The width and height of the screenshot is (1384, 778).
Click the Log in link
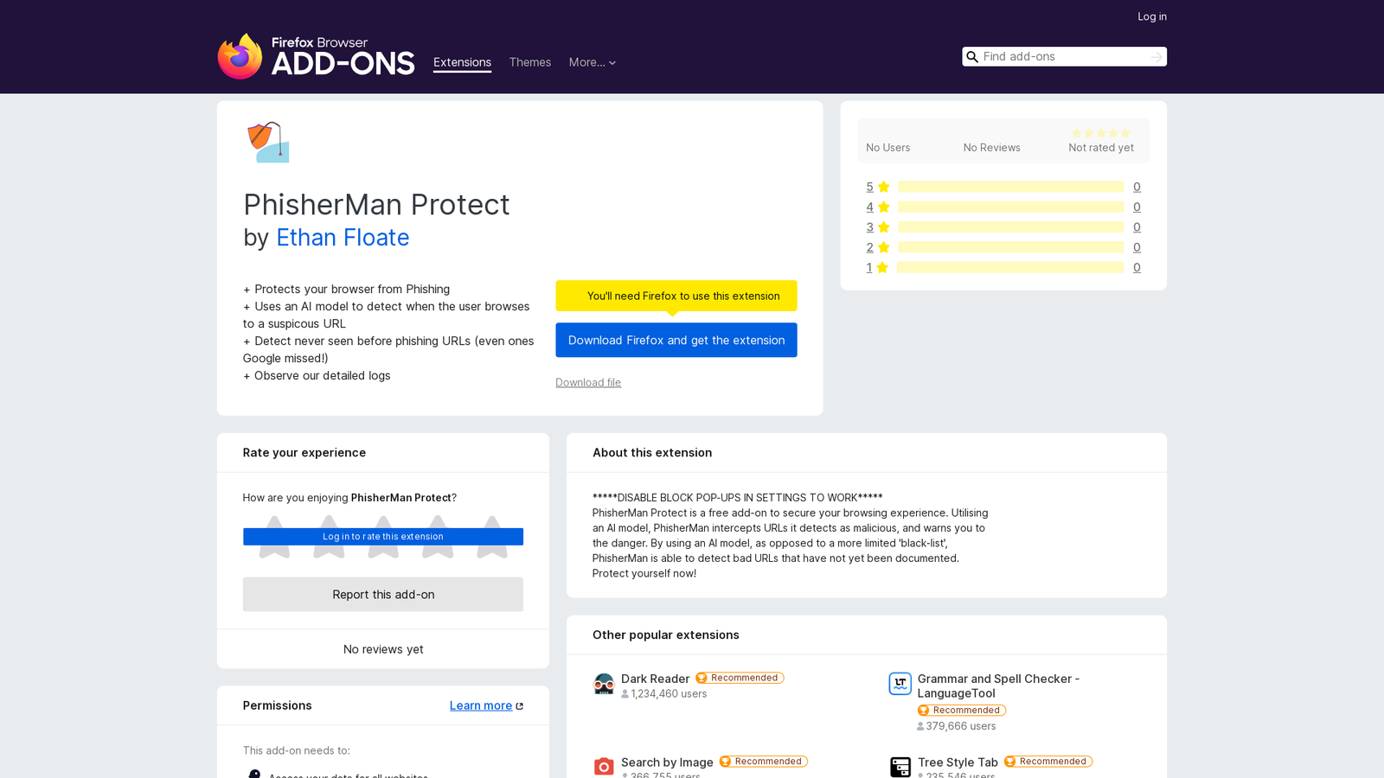click(1152, 16)
